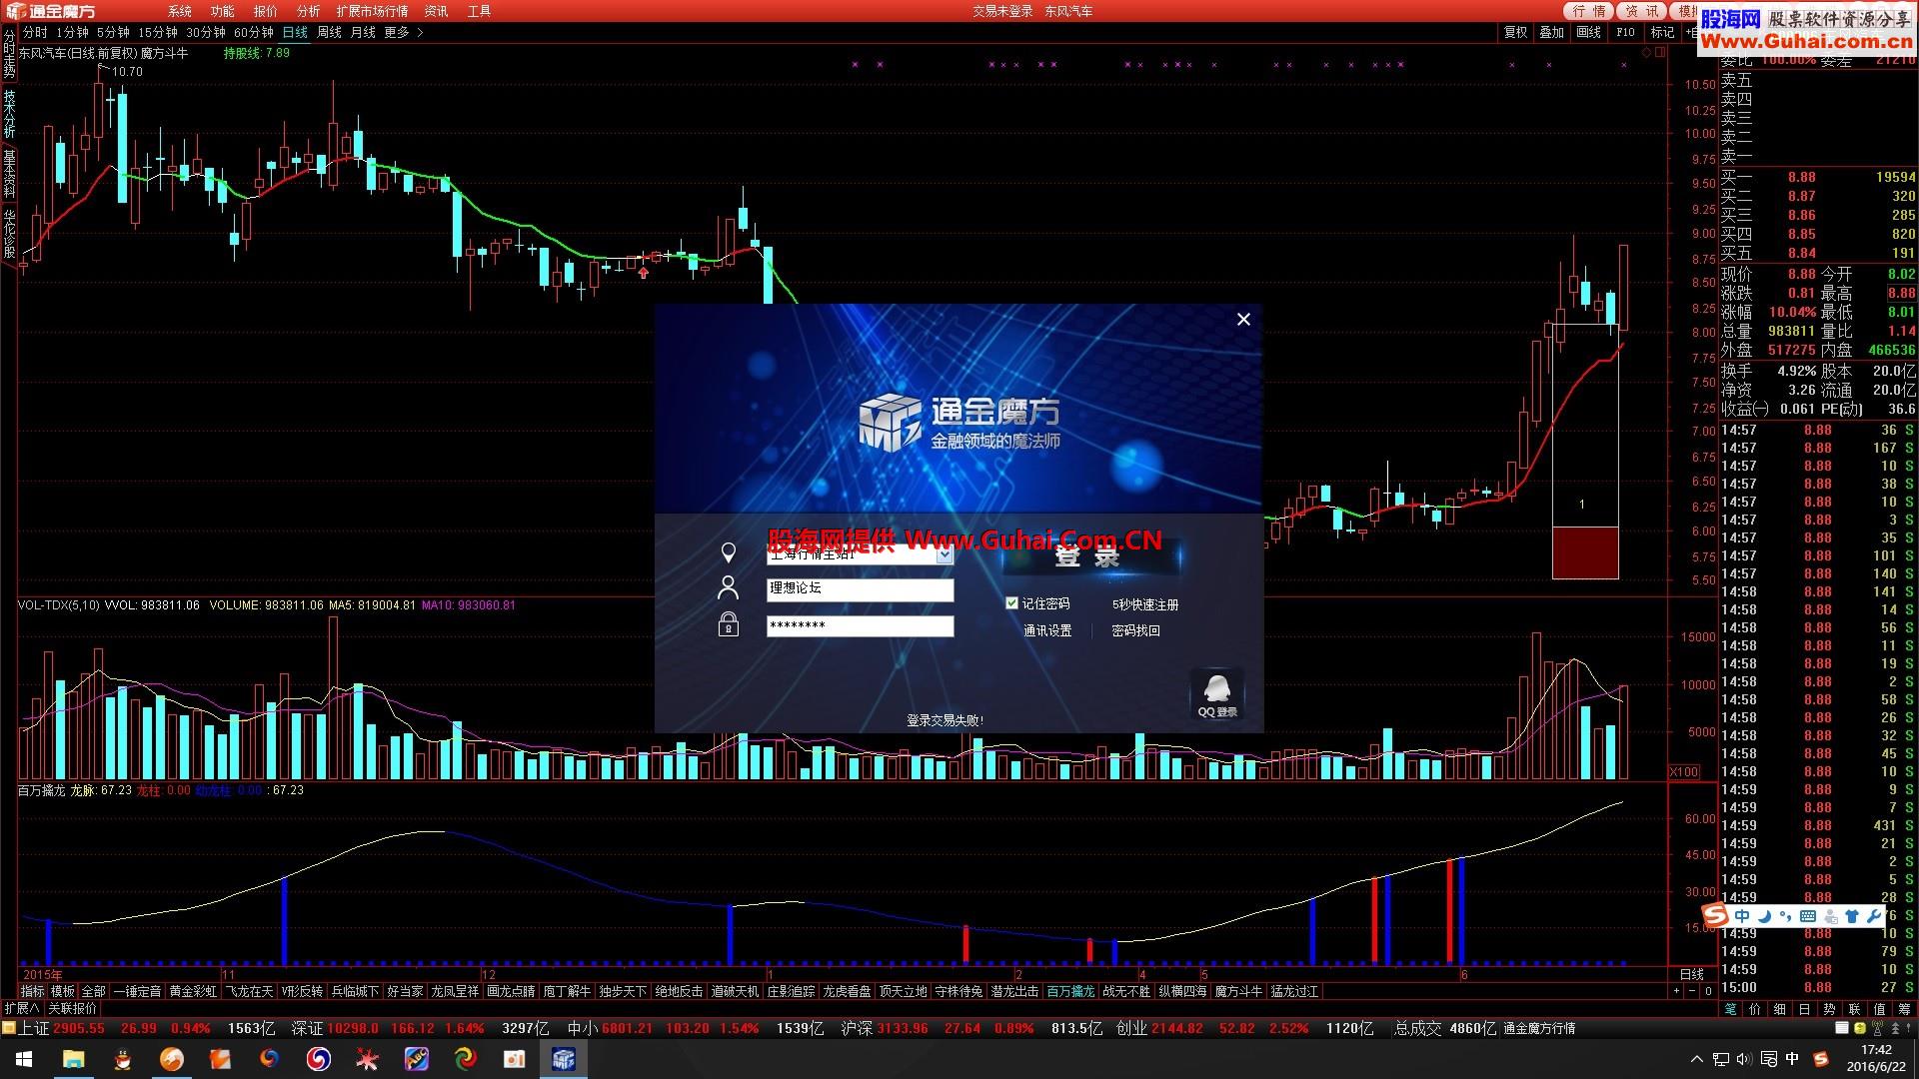Close the login dialog
This screenshot has width=1919, height=1079.
click(1243, 320)
